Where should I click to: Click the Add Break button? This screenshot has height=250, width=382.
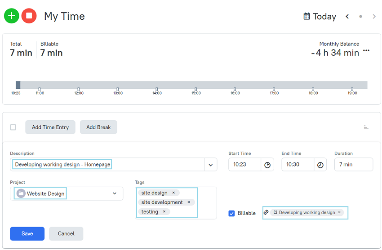[x=98, y=127]
